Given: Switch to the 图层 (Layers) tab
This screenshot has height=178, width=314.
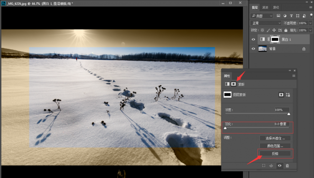Looking at the screenshot, I should coord(255,7).
